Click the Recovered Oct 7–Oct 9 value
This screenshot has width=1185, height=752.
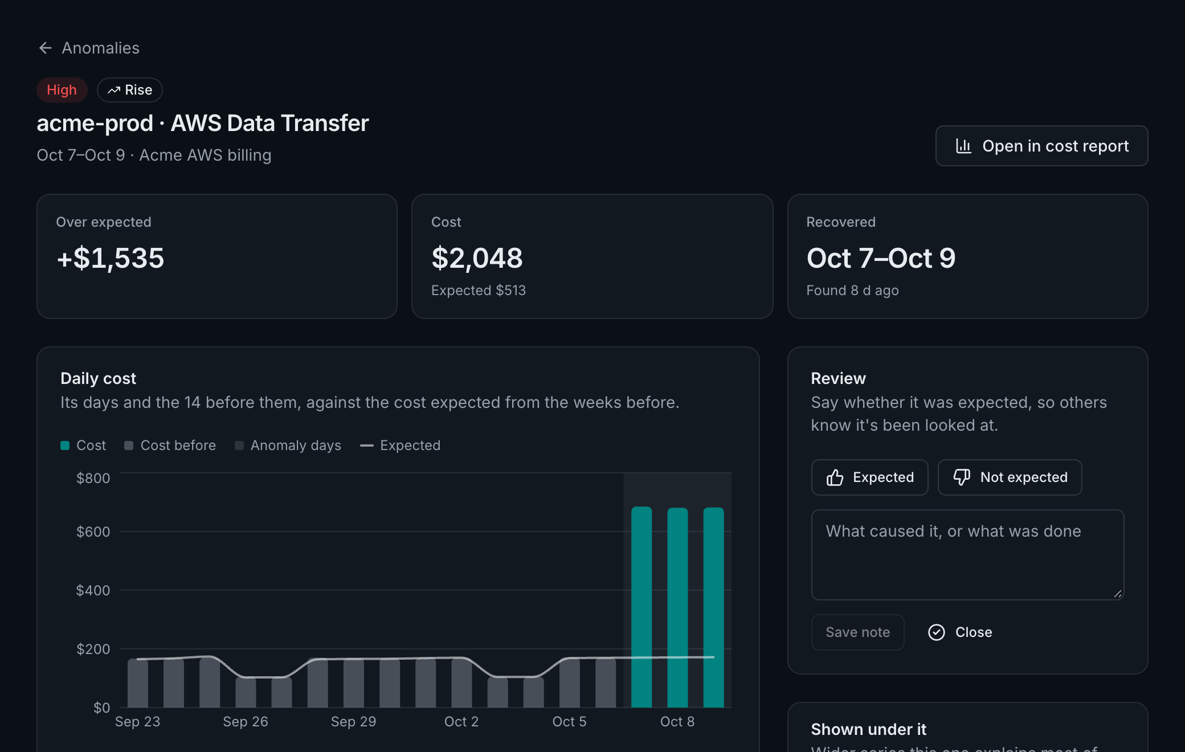(x=881, y=258)
